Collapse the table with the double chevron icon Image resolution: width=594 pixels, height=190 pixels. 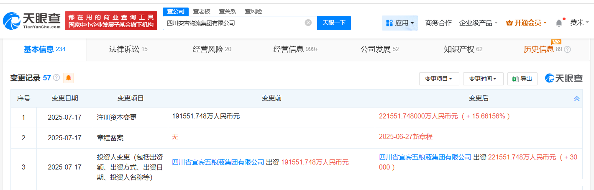coord(577,99)
